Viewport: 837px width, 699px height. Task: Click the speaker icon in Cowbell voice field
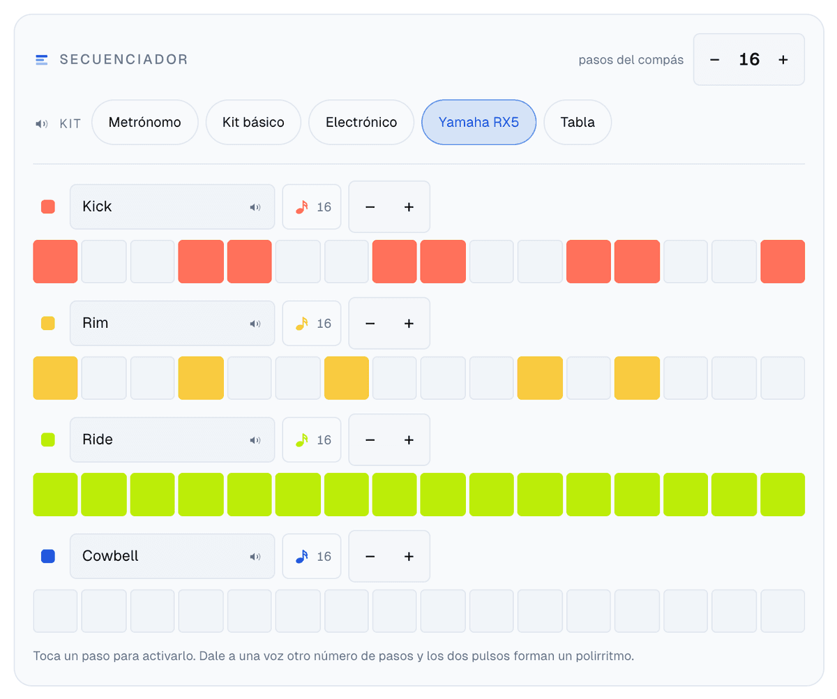[255, 557]
